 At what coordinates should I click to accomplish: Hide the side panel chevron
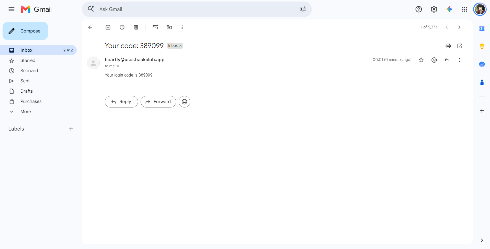482,240
